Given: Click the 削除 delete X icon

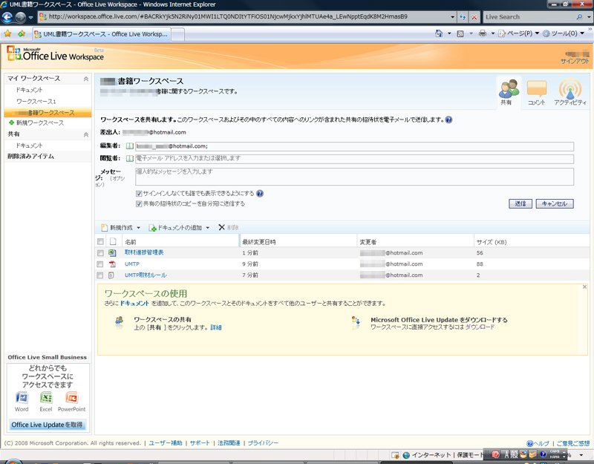Looking at the screenshot, I should click(x=221, y=227).
